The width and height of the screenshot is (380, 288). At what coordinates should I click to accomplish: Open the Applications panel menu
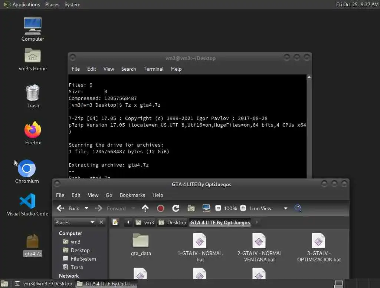coord(22,4)
